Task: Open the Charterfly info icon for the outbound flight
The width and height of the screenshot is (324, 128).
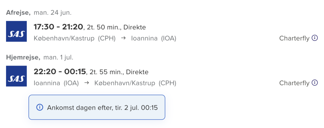Action: point(315,38)
